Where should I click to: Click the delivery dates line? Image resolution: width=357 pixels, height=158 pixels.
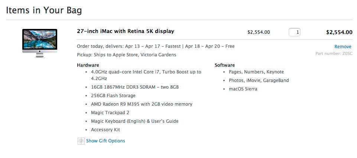point(155,46)
